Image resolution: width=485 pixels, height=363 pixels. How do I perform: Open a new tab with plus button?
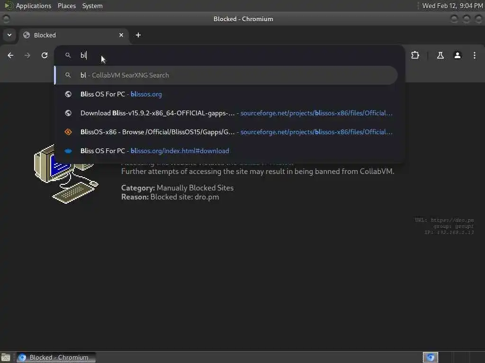138,35
